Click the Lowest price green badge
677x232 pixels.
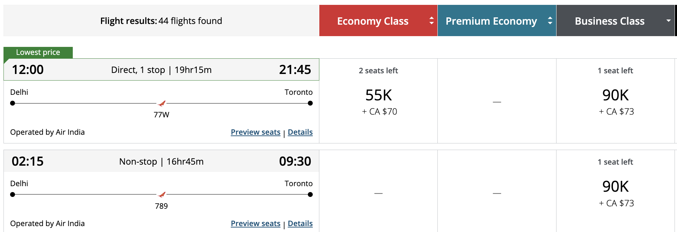coord(38,52)
